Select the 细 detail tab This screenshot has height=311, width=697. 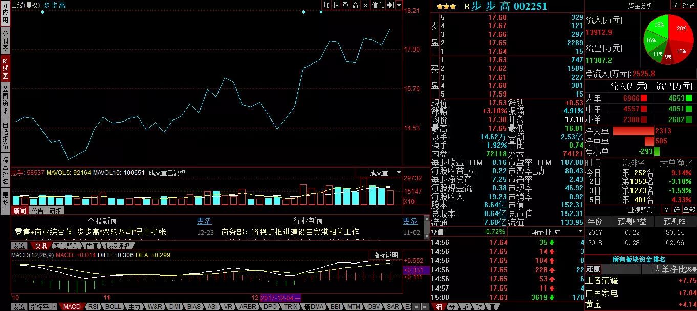(440, 307)
